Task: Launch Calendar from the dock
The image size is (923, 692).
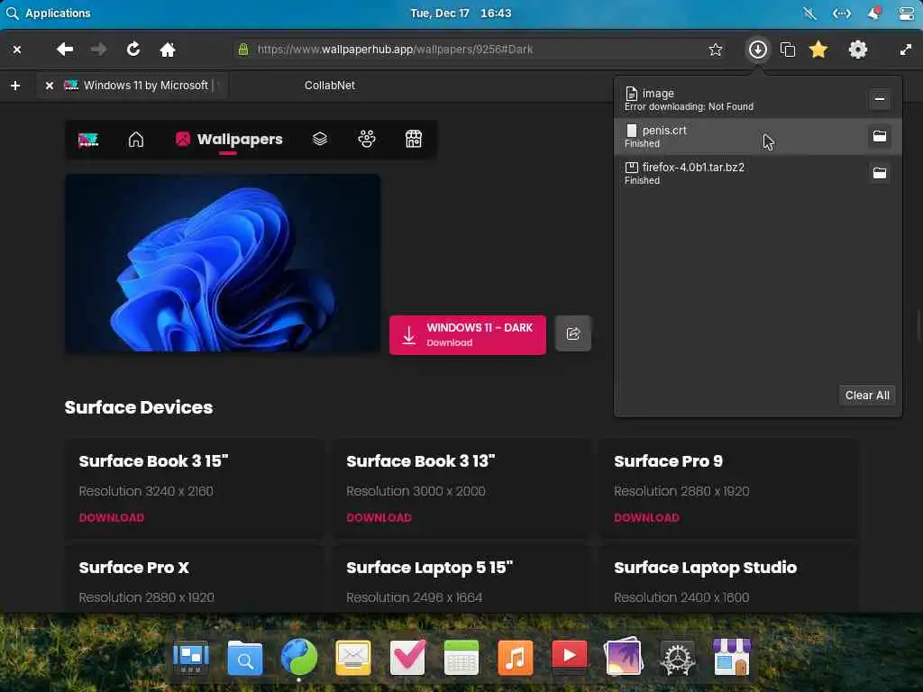Action: tap(461, 657)
